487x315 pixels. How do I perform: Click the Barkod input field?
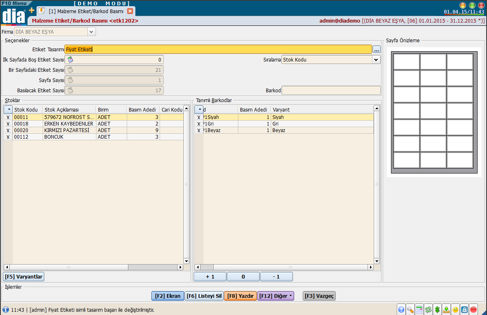[331, 90]
